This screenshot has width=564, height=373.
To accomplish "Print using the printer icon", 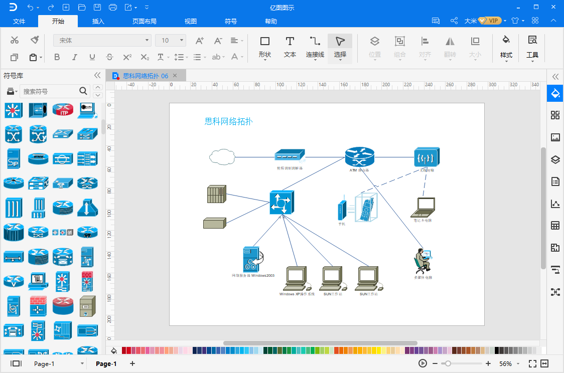I will 112,7.
